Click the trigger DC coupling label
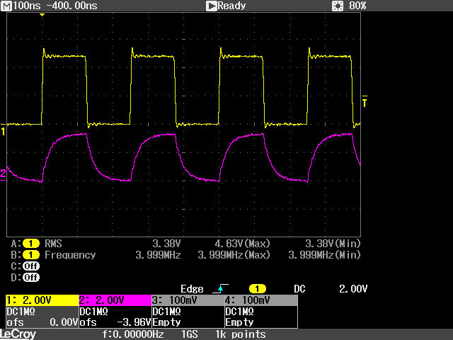 pyautogui.click(x=299, y=289)
